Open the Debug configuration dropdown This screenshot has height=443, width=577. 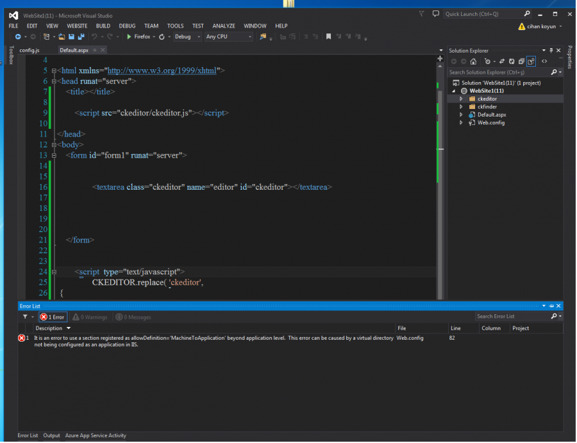pos(187,37)
